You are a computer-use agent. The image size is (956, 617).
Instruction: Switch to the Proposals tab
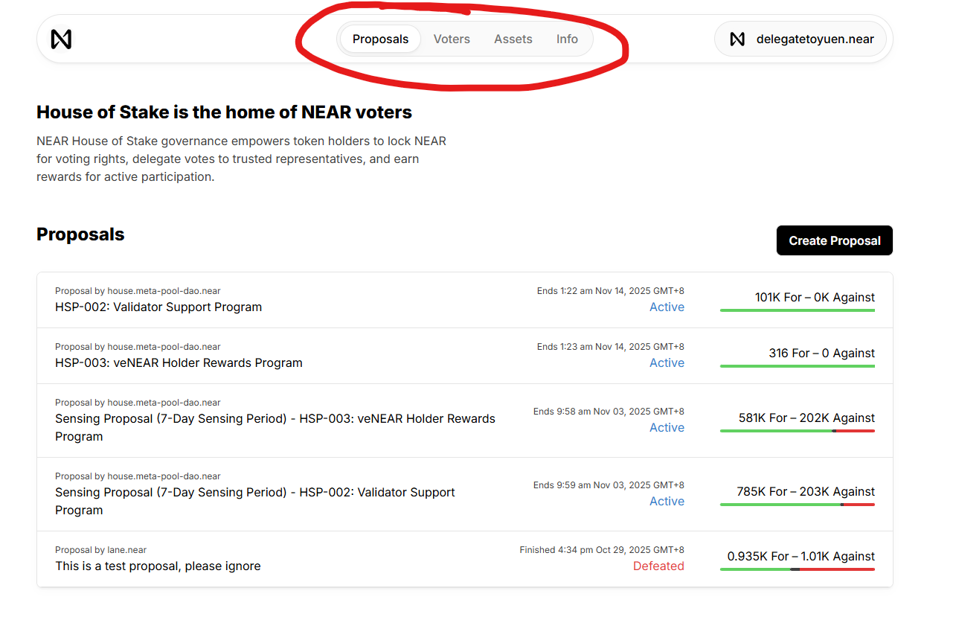tap(380, 39)
